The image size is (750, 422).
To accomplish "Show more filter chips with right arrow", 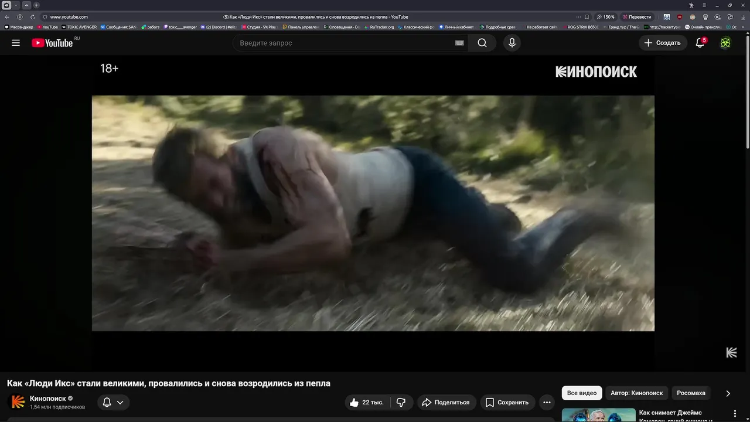I will pyautogui.click(x=728, y=393).
